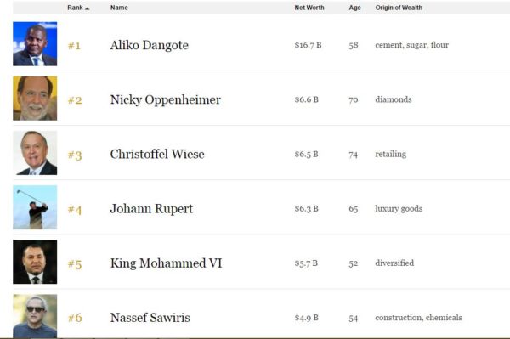The image size is (510, 339).
Task: Open Nassef Sawiris's sunglasses photo thumbnail
Action: point(35,316)
